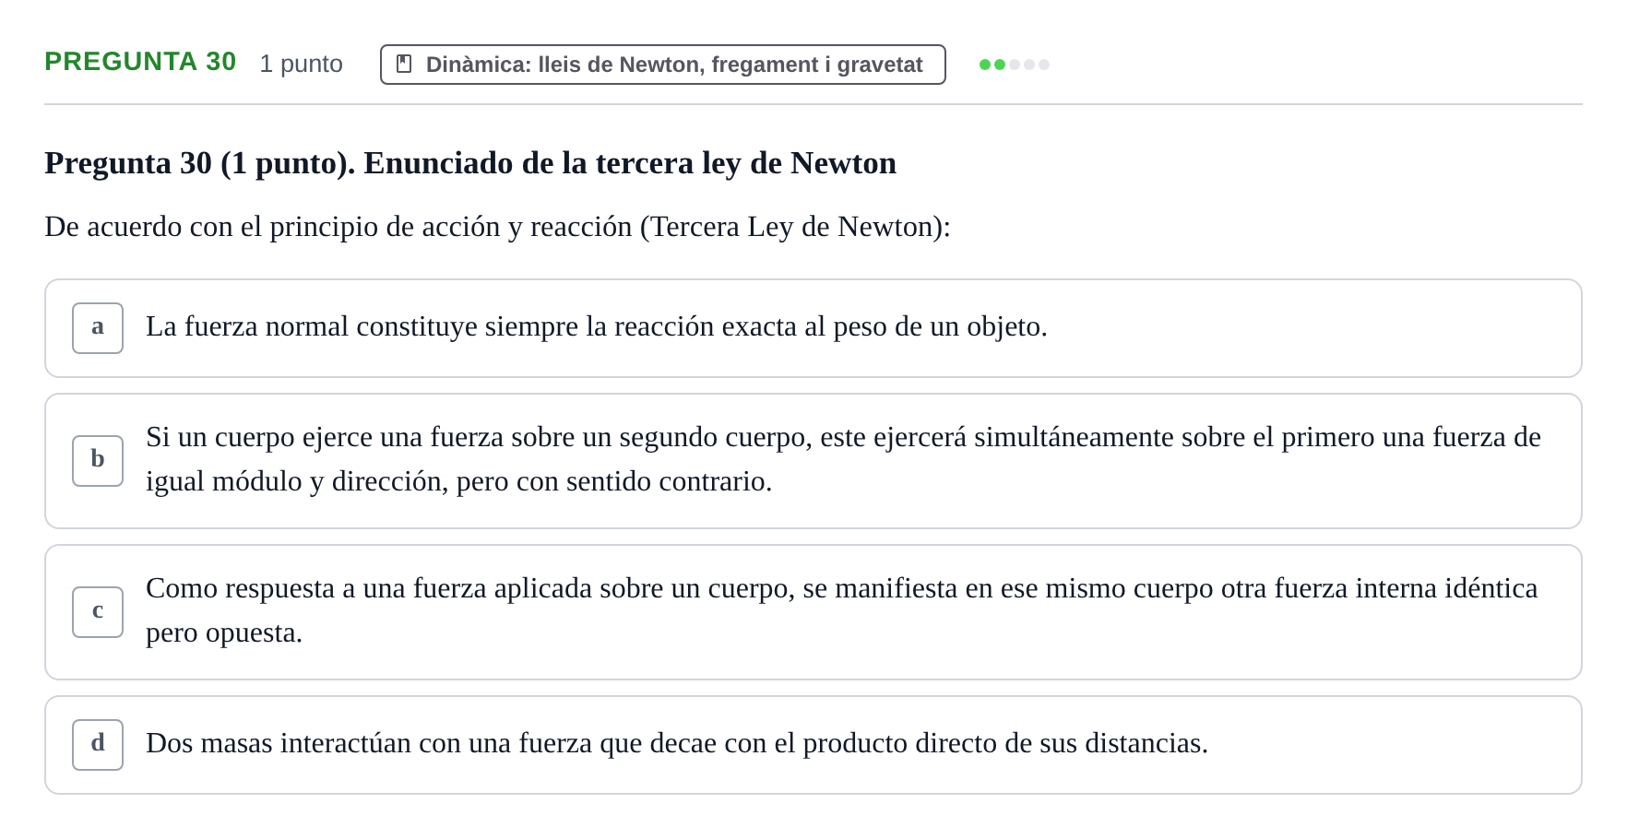Click the green difficulty dots indicator

1015,65
